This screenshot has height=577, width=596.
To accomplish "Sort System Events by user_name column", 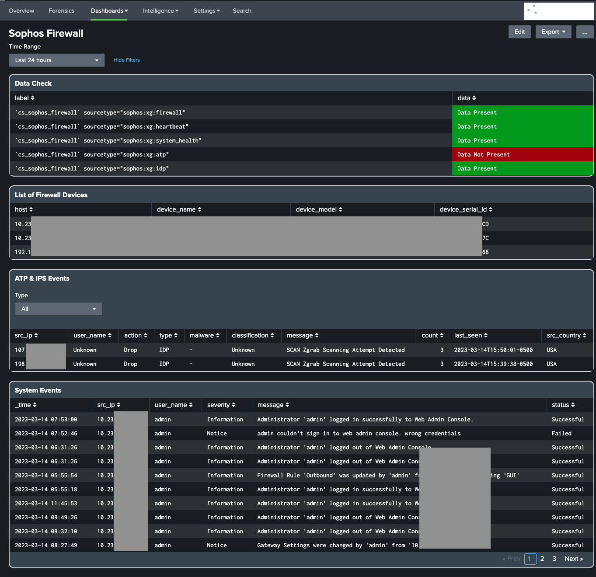I will [x=174, y=405].
